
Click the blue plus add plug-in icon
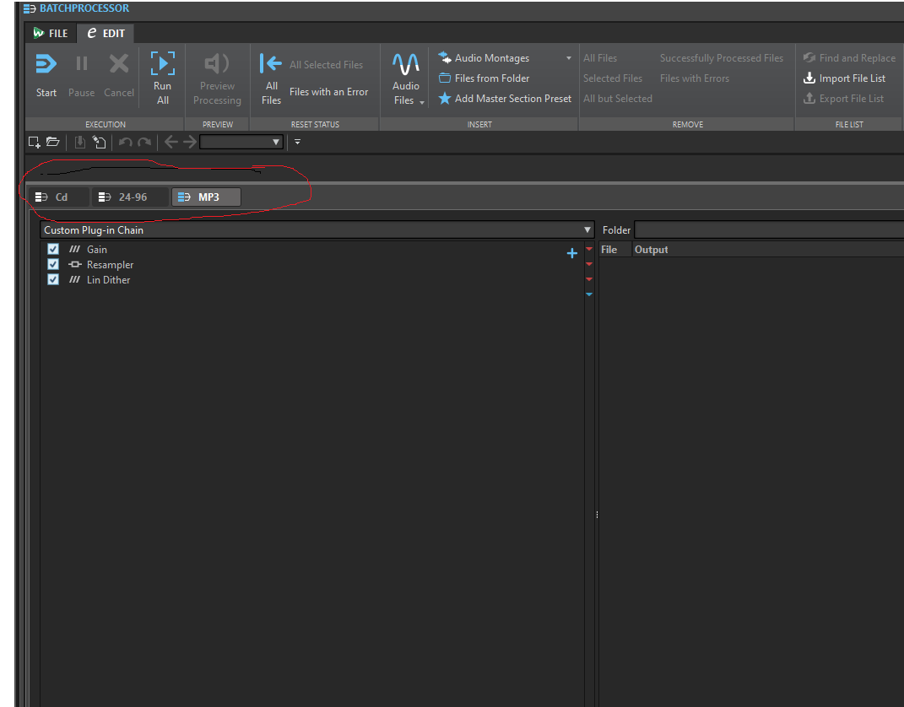click(x=572, y=253)
